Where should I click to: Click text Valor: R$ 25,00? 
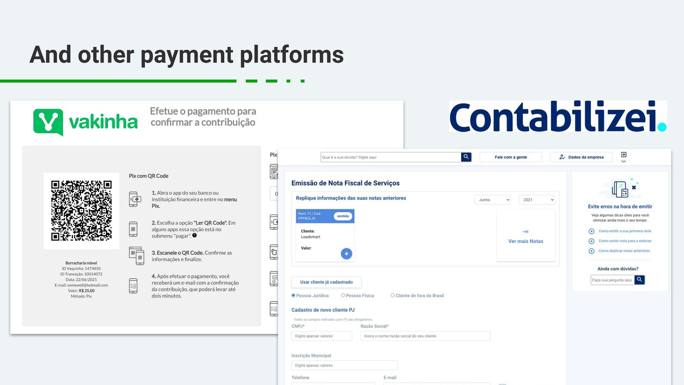pyautogui.click(x=81, y=291)
